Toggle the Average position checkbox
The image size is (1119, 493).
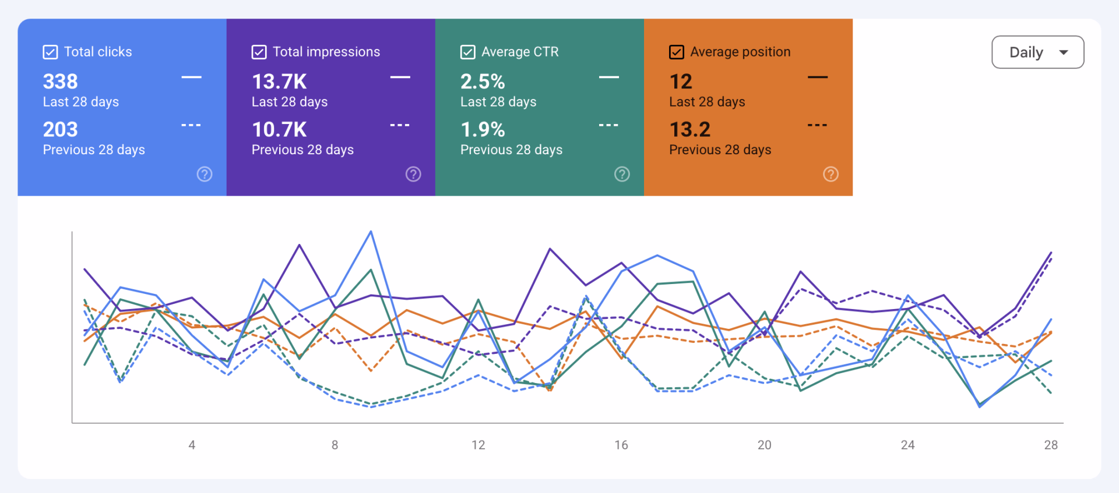coord(676,52)
